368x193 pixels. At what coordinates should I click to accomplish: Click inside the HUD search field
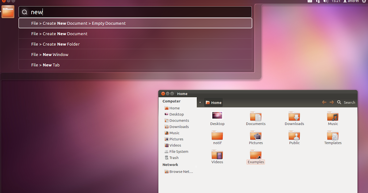(x=135, y=12)
